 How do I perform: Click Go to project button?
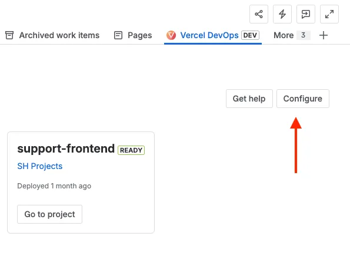(x=49, y=214)
